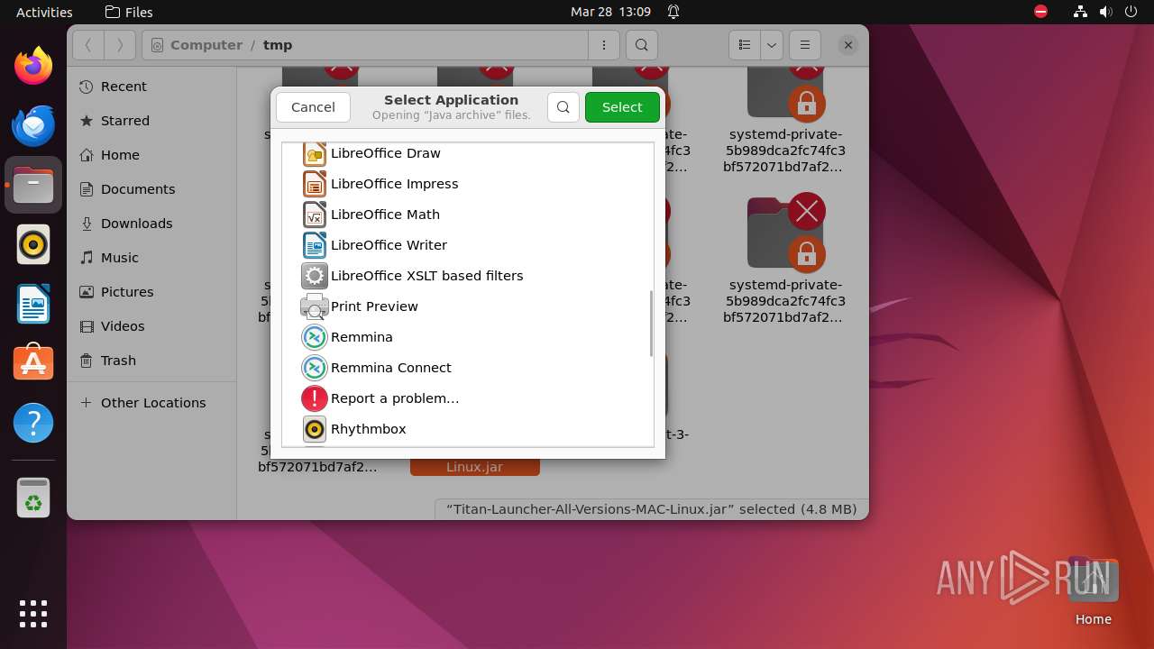The height and width of the screenshot is (649, 1154).
Task: Open the Files app menu in top bar
Action: [x=129, y=13]
